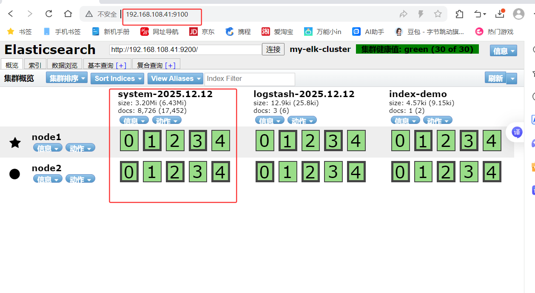Click the node2 black circle icon

pyautogui.click(x=15, y=173)
